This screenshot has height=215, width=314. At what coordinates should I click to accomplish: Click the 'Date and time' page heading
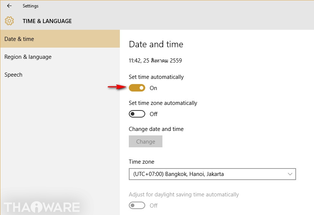156,45
